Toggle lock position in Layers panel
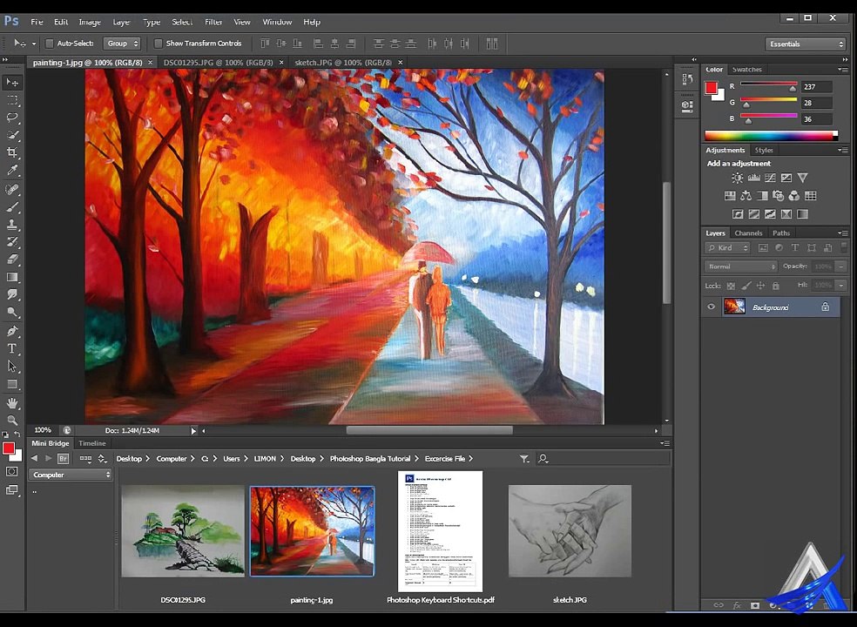 [760, 286]
